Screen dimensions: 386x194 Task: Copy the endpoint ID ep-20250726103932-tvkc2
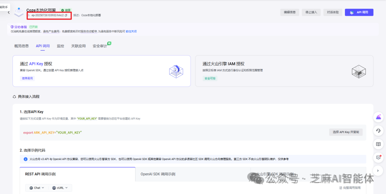pyautogui.click(x=66, y=15)
